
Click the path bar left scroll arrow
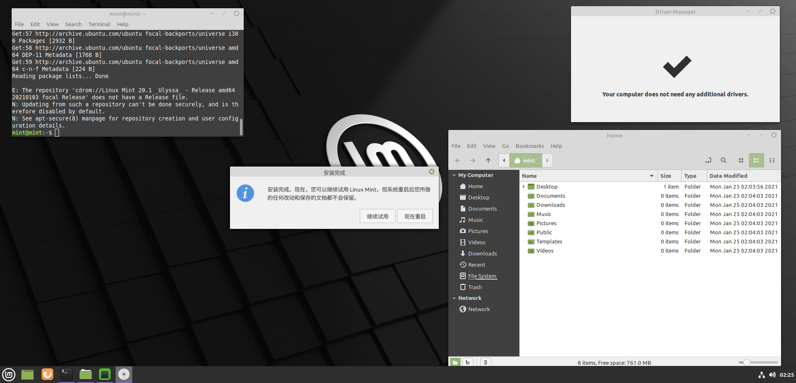[x=504, y=160]
